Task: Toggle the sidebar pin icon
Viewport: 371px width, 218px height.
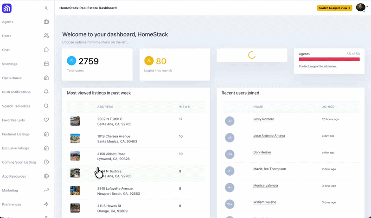Action: click(x=46, y=8)
